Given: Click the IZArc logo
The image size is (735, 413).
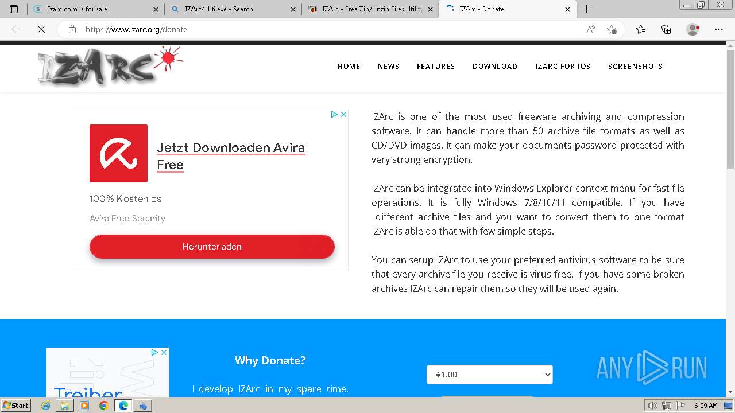Looking at the screenshot, I should tap(110, 66).
